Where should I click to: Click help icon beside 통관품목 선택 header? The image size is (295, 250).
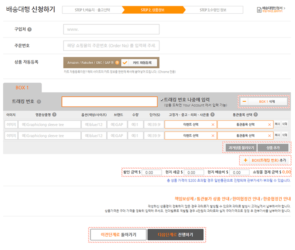(x=256, y=115)
